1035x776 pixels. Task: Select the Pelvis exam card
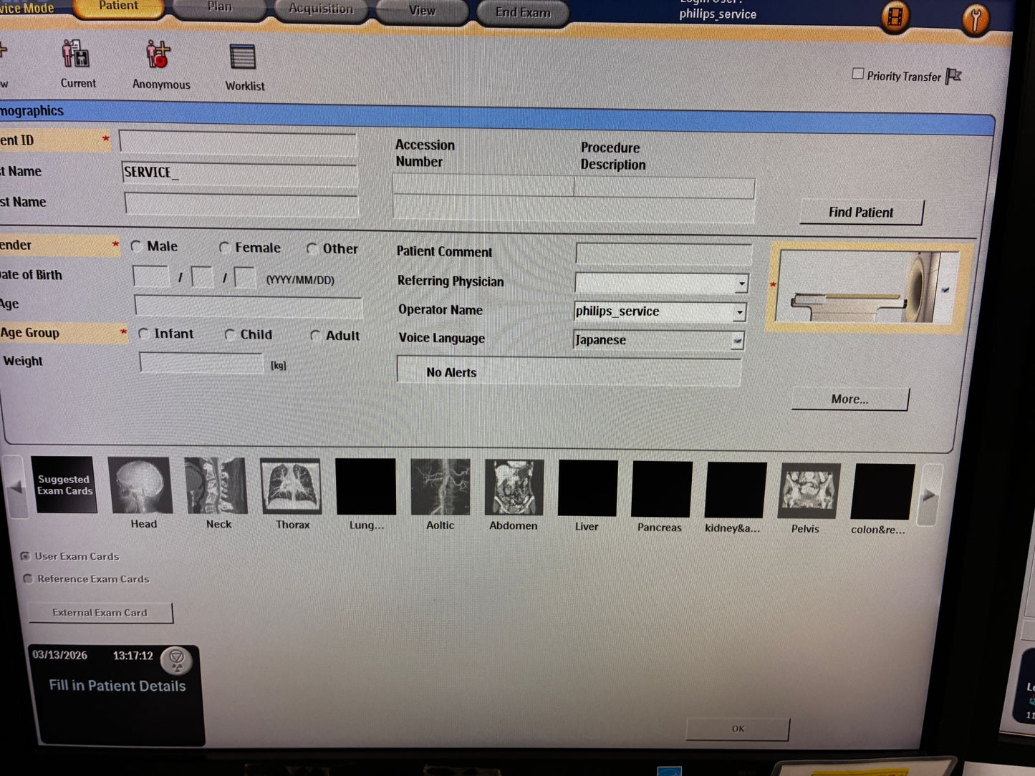(x=809, y=491)
